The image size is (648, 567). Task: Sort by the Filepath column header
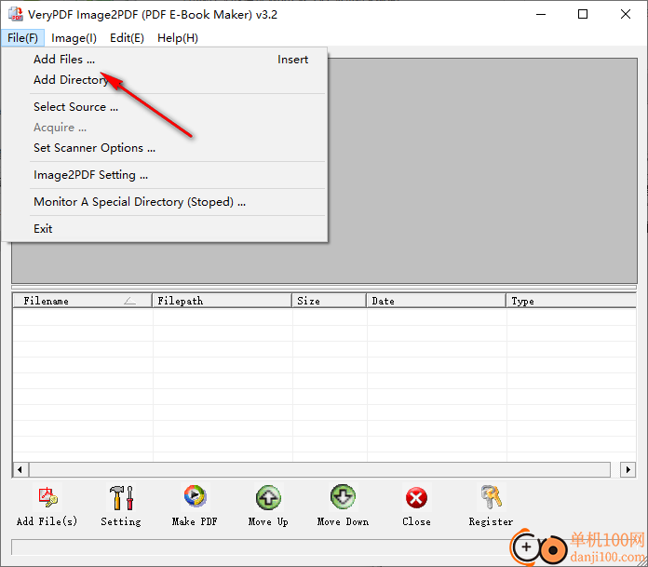coord(222,301)
